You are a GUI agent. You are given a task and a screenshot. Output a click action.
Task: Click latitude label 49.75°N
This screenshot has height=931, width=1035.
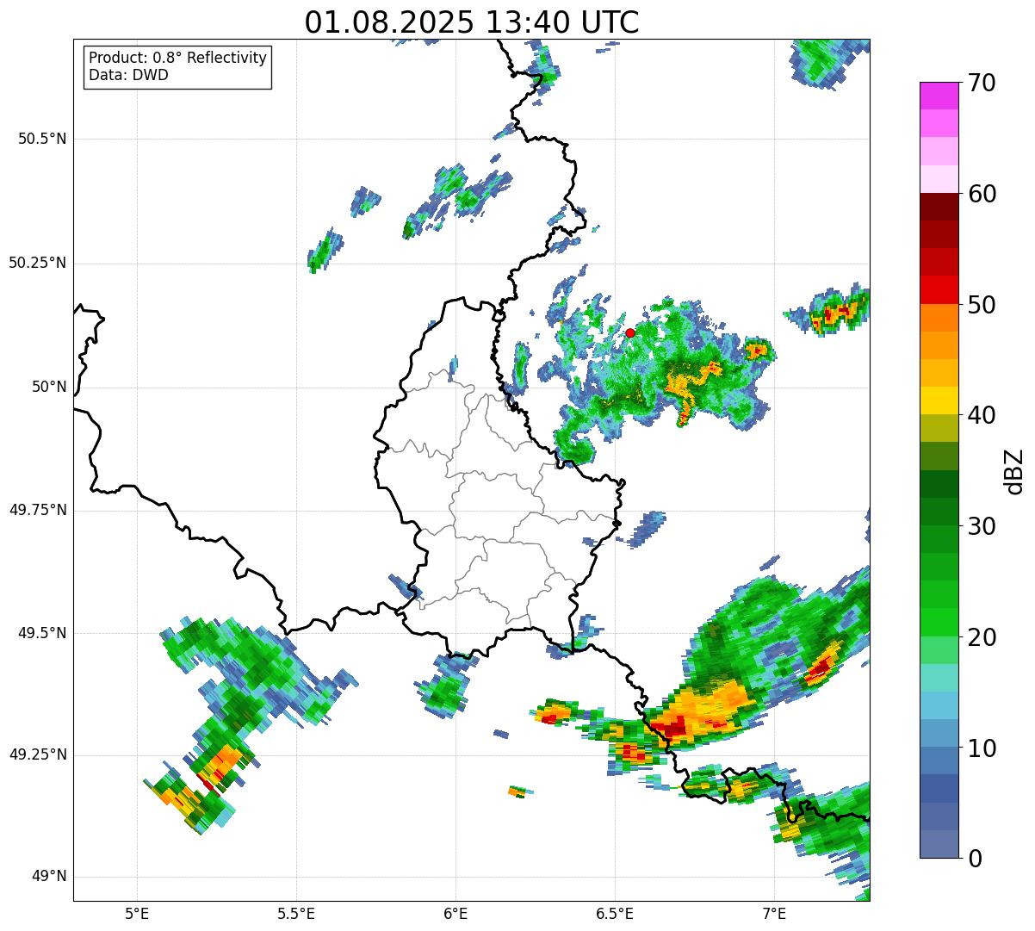pos(37,510)
